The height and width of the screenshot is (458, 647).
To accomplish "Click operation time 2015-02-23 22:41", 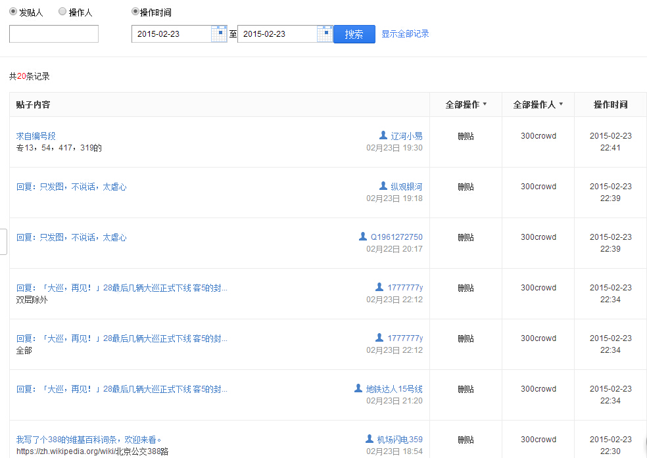I will (610, 141).
